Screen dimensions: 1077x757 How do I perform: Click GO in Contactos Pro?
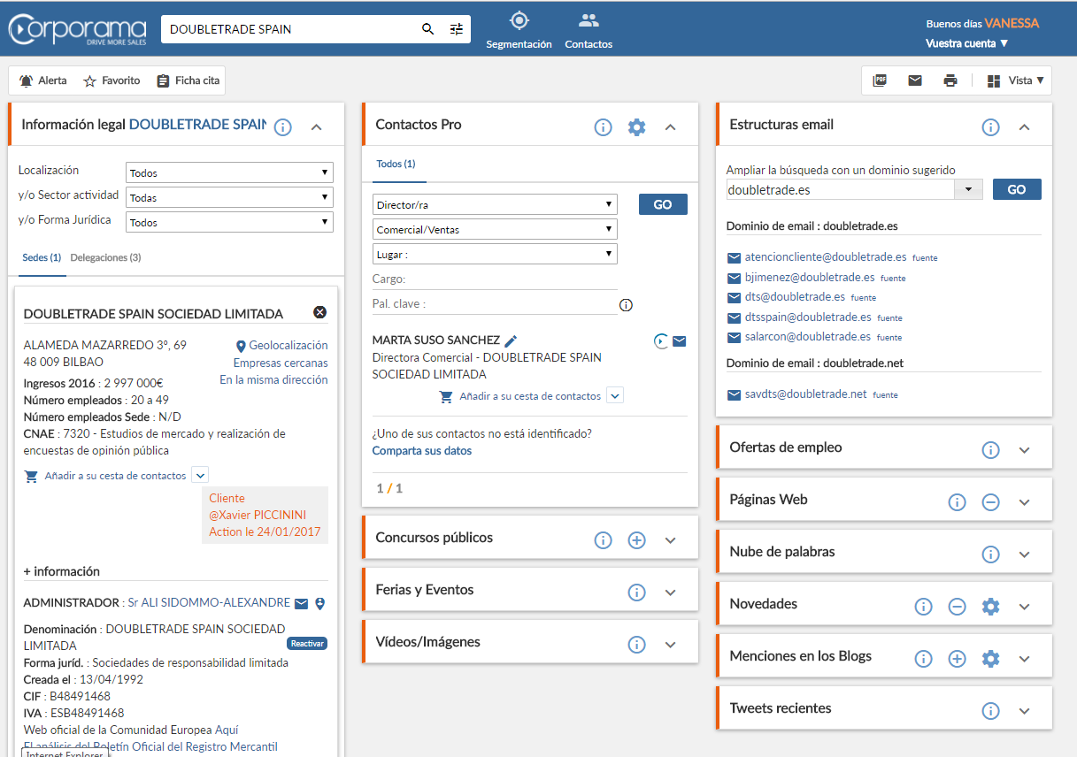[x=663, y=204]
